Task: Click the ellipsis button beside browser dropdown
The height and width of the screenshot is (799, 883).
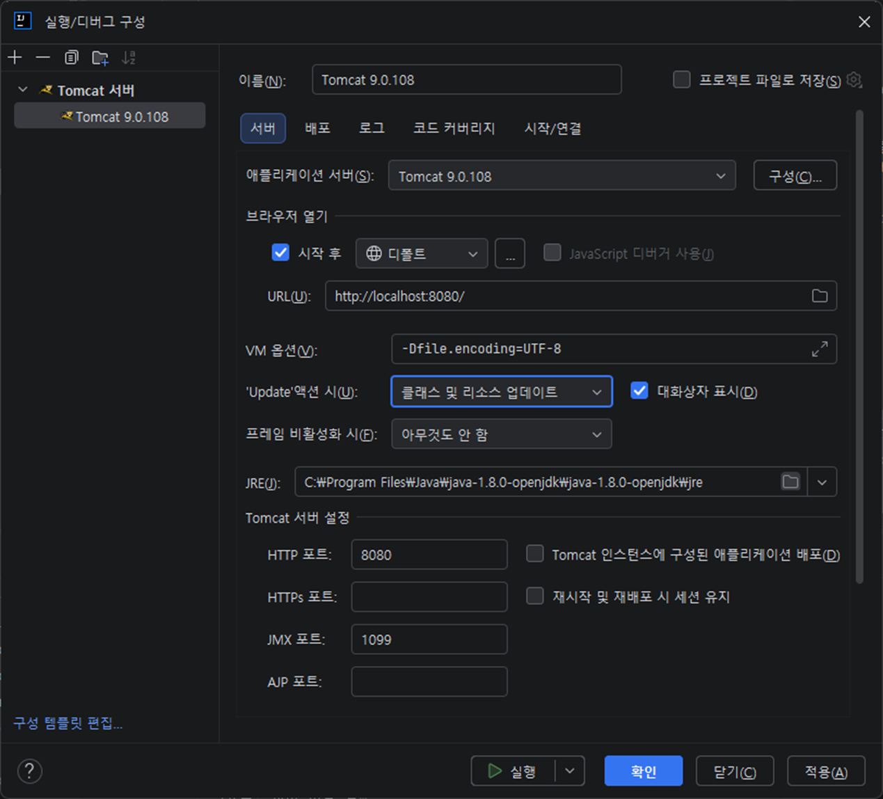Action: pyautogui.click(x=510, y=253)
